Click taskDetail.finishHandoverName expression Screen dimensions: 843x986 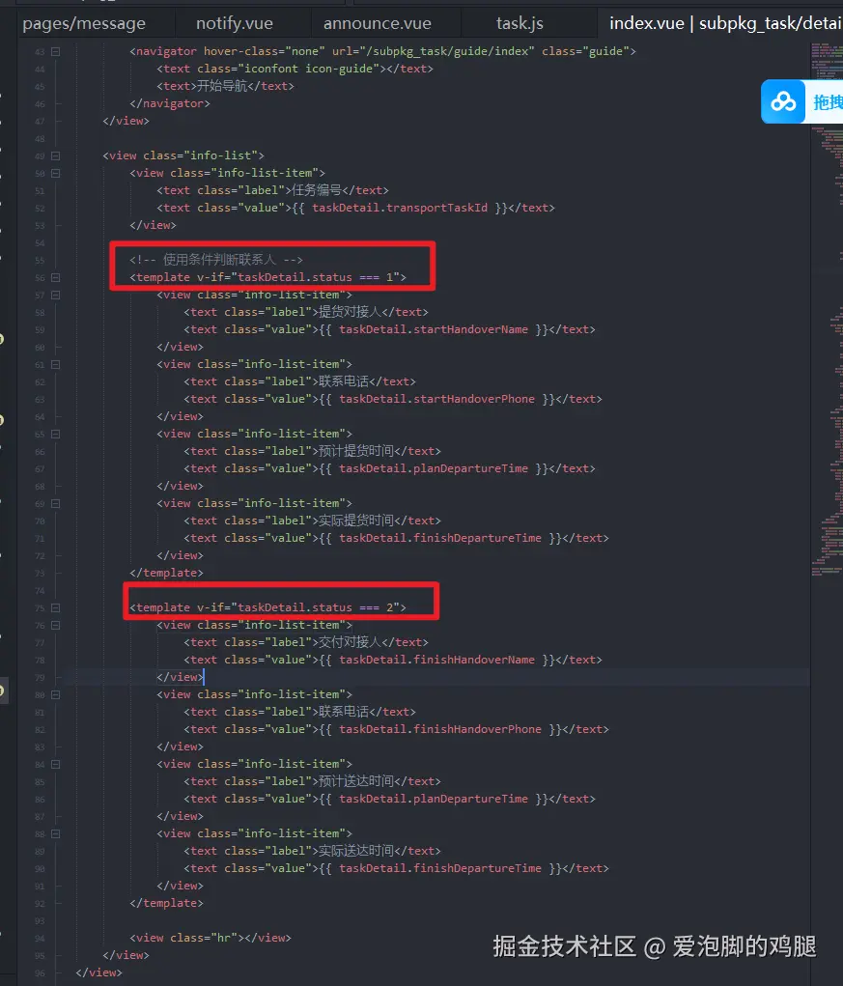[x=436, y=660]
